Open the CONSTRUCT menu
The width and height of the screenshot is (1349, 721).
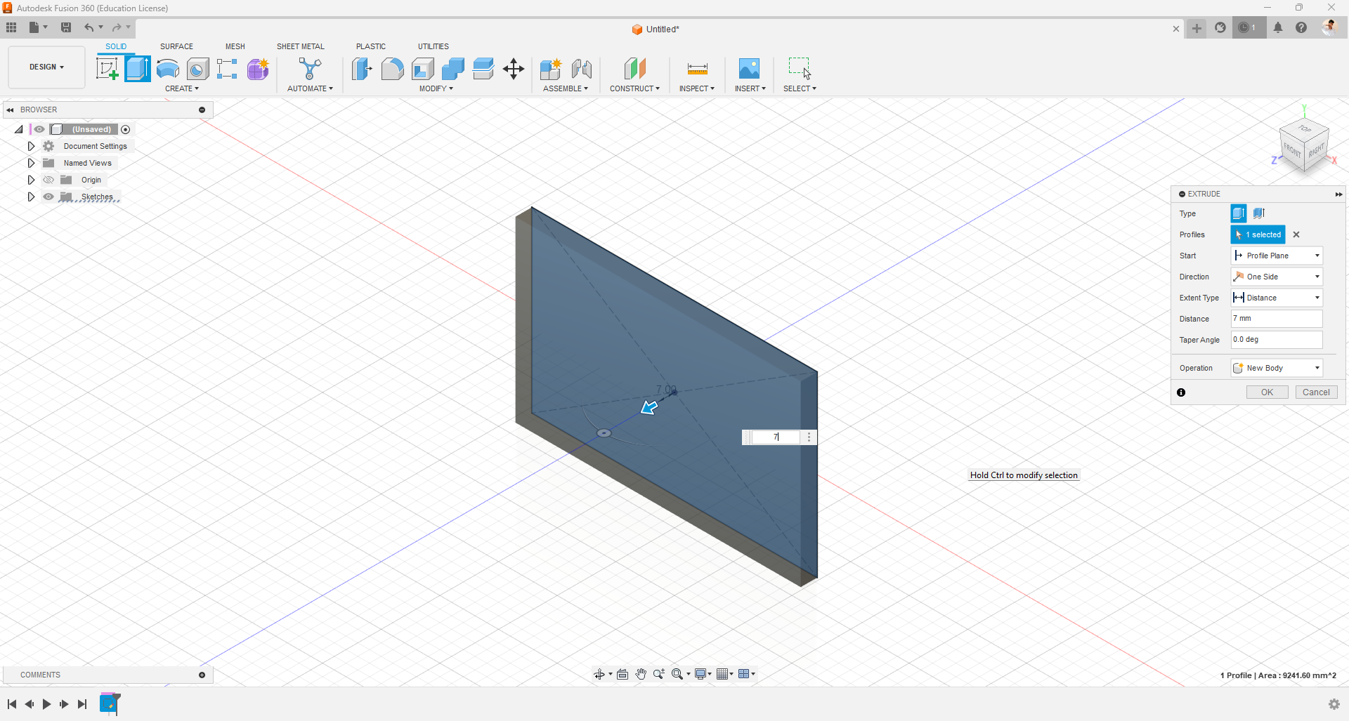(634, 88)
